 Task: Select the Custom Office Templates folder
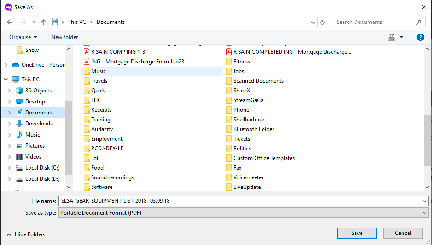pyautogui.click(x=260, y=158)
